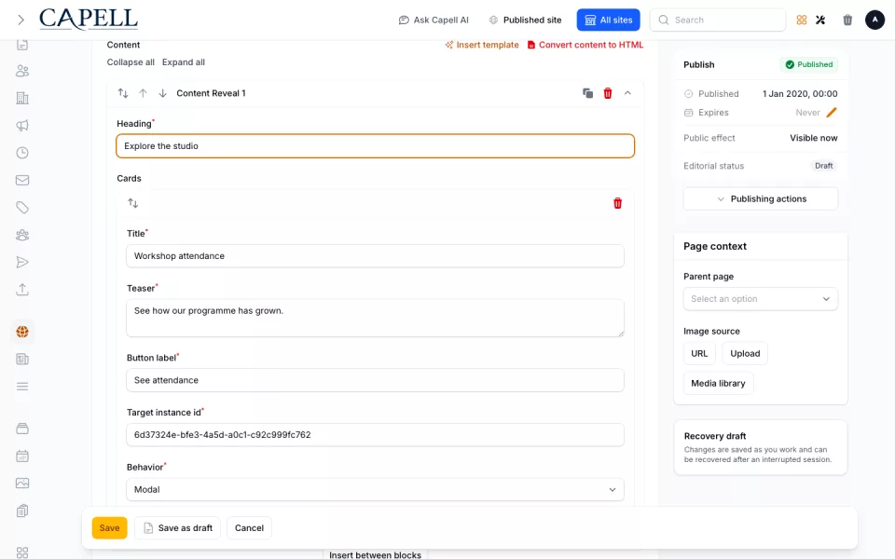Ask Capell AI from the top bar

tap(434, 20)
